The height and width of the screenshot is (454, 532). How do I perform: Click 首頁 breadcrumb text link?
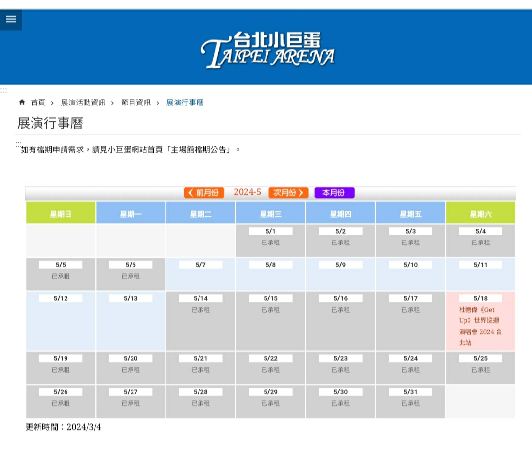[x=38, y=103]
